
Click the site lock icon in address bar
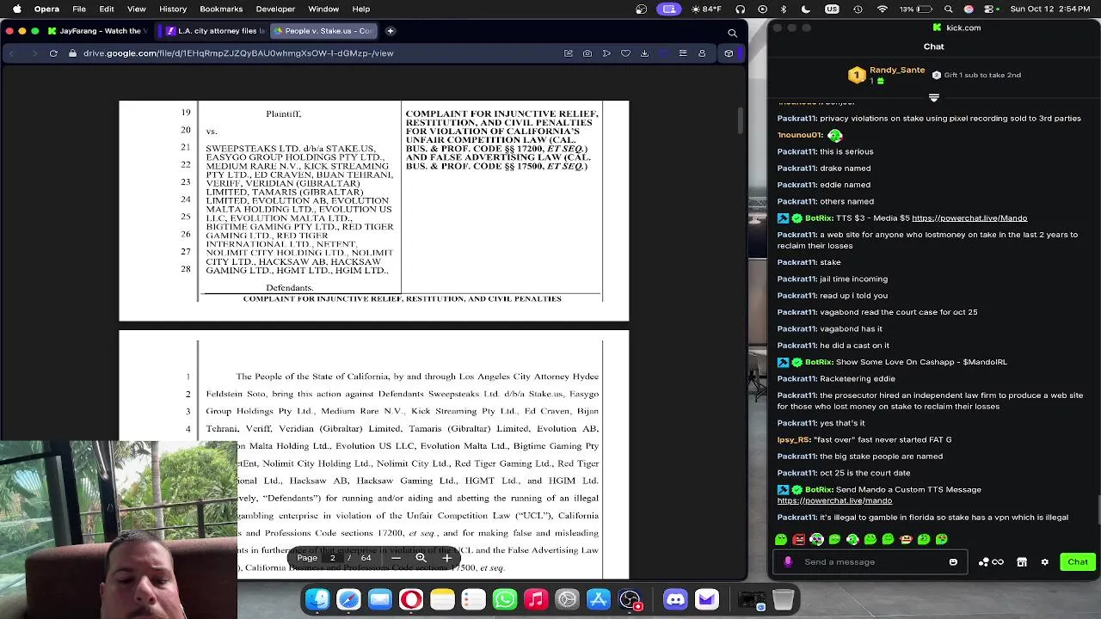coord(72,53)
